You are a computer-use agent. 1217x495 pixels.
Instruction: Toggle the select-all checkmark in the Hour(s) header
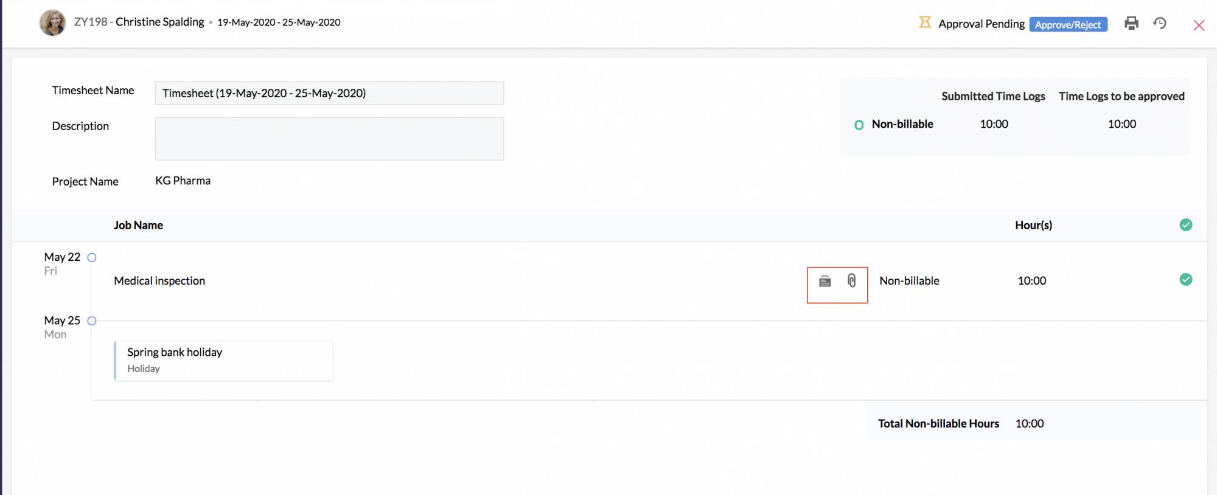tap(1186, 225)
